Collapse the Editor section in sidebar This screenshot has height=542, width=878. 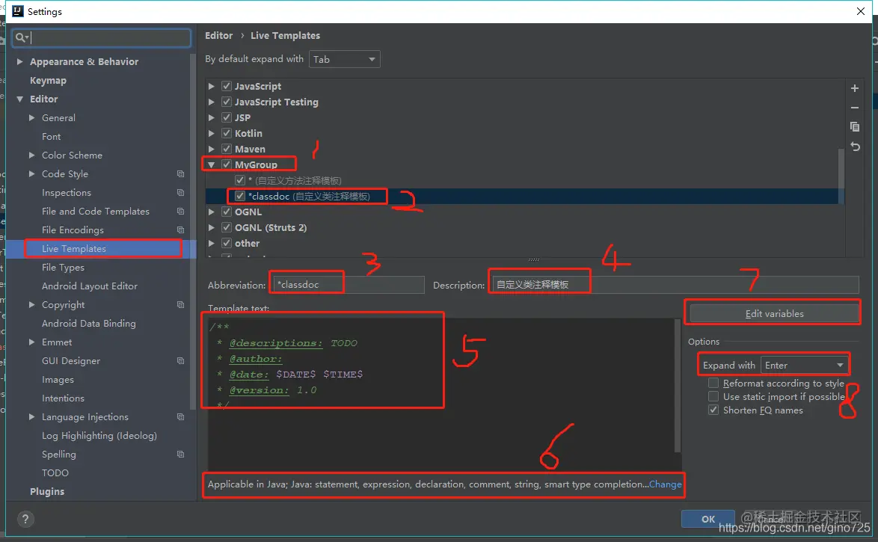tap(19, 99)
